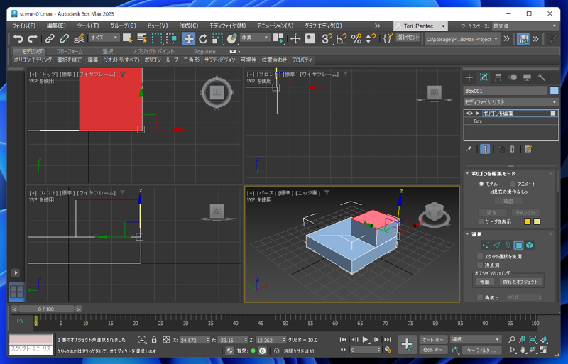The image size is (568, 364).
Task: Select Edge sub-object level icon
Action: (x=496, y=246)
